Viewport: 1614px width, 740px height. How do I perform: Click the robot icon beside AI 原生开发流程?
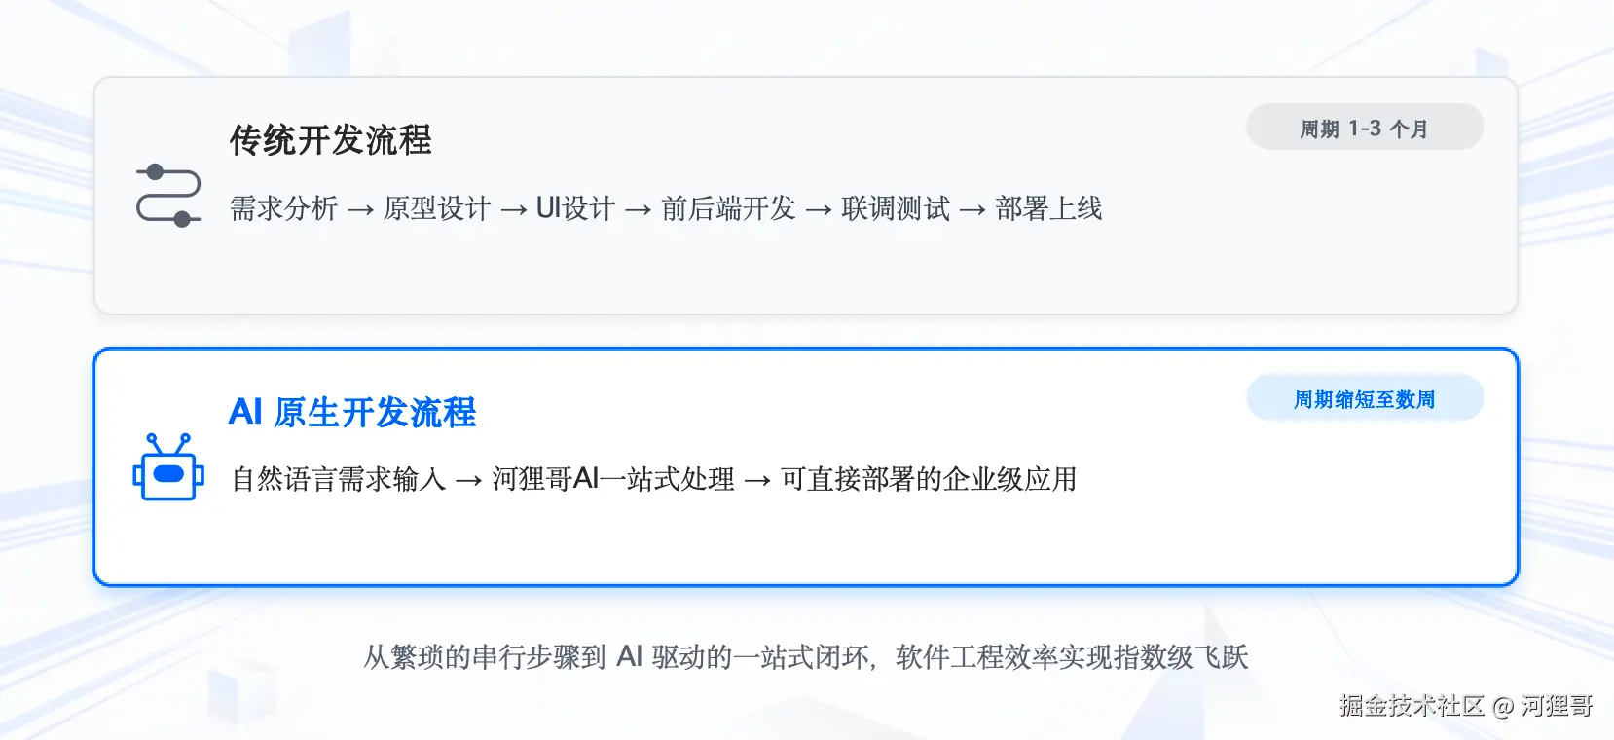(168, 468)
